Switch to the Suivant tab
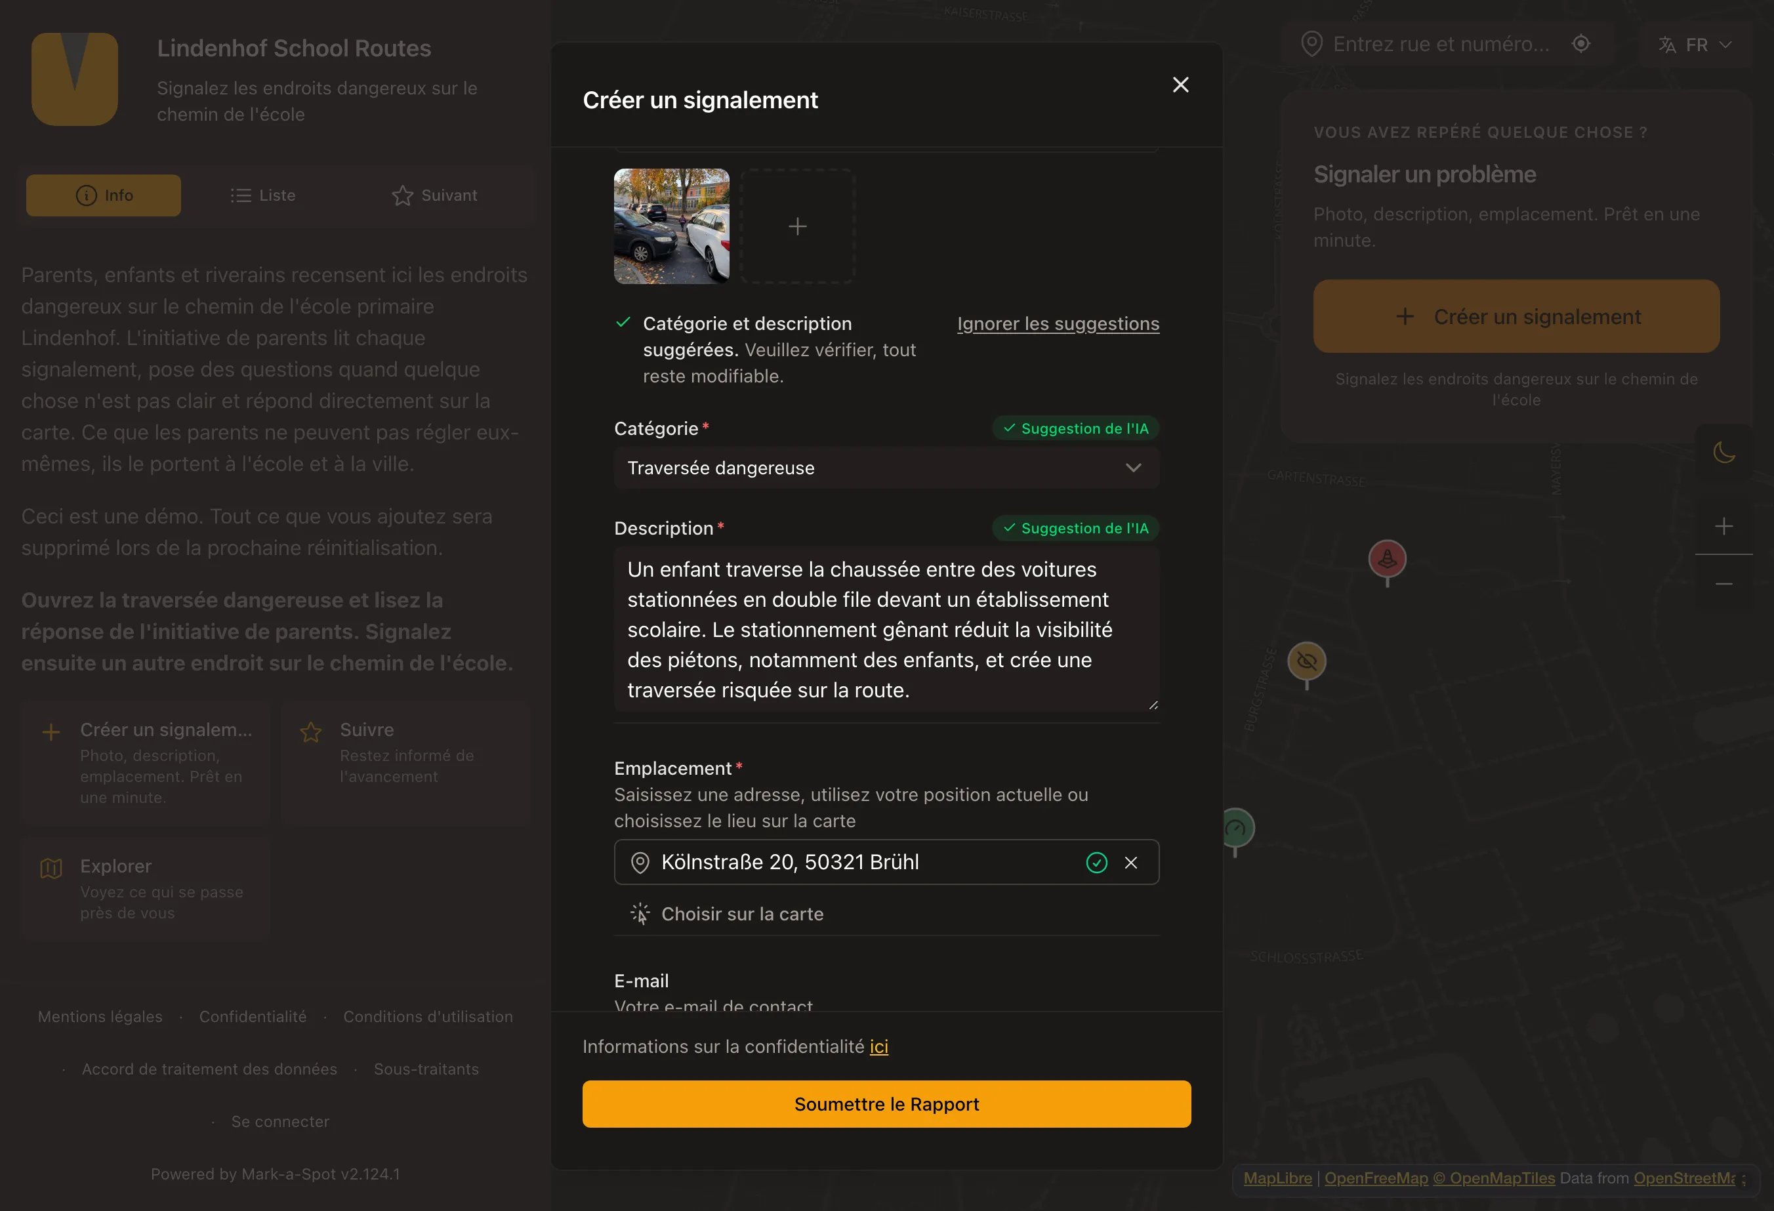The height and width of the screenshot is (1211, 1774). tap(434, 195)
